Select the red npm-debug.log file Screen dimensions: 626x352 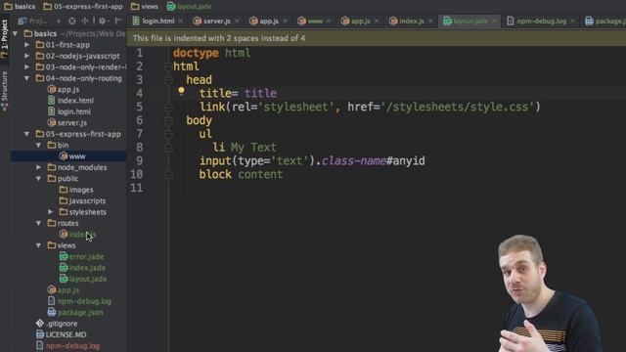(67, 345)
